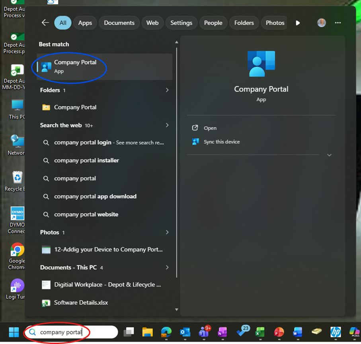Open Excel from taskbar
The image size is (361, 344).
260,332
